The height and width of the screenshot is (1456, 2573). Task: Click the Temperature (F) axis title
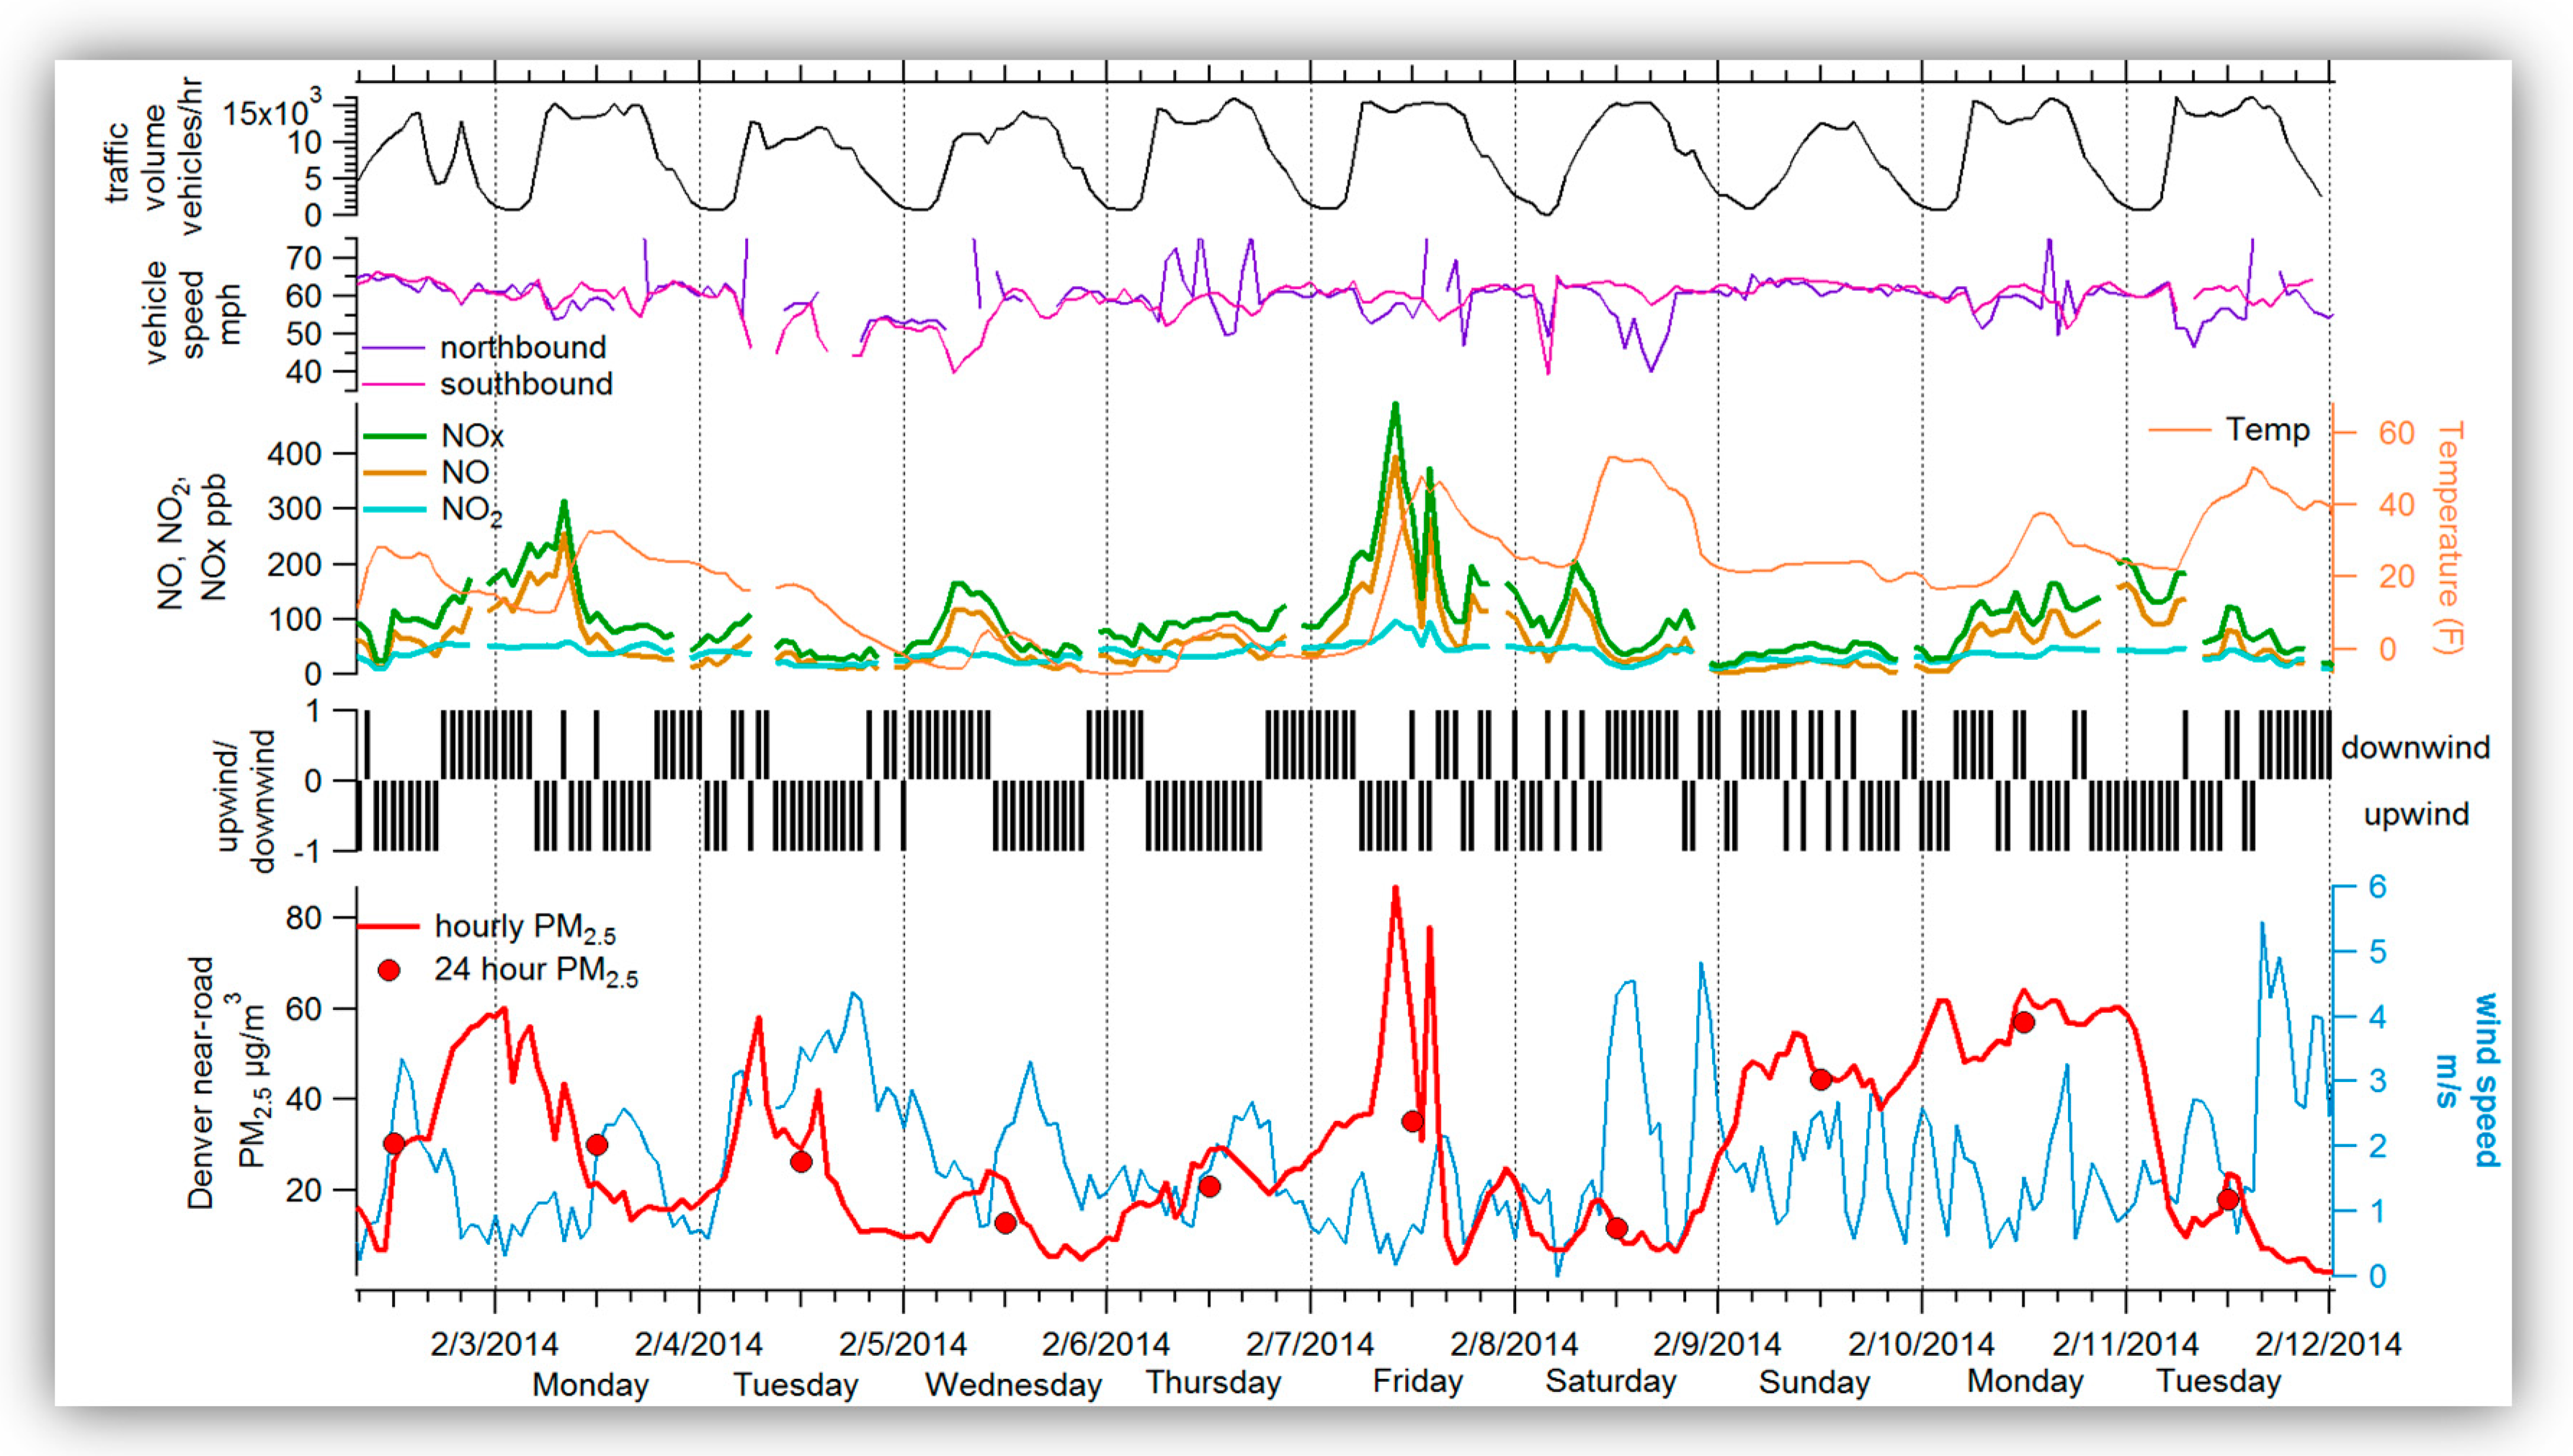pos(2449,538)
